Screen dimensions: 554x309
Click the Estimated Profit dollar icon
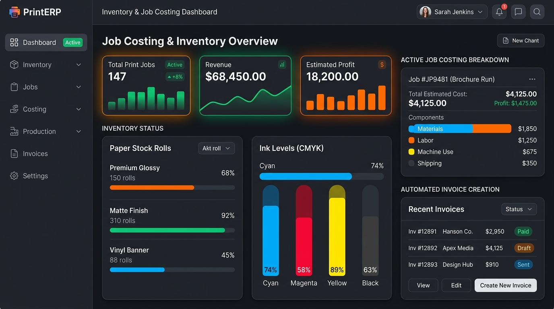pos(382,64)
